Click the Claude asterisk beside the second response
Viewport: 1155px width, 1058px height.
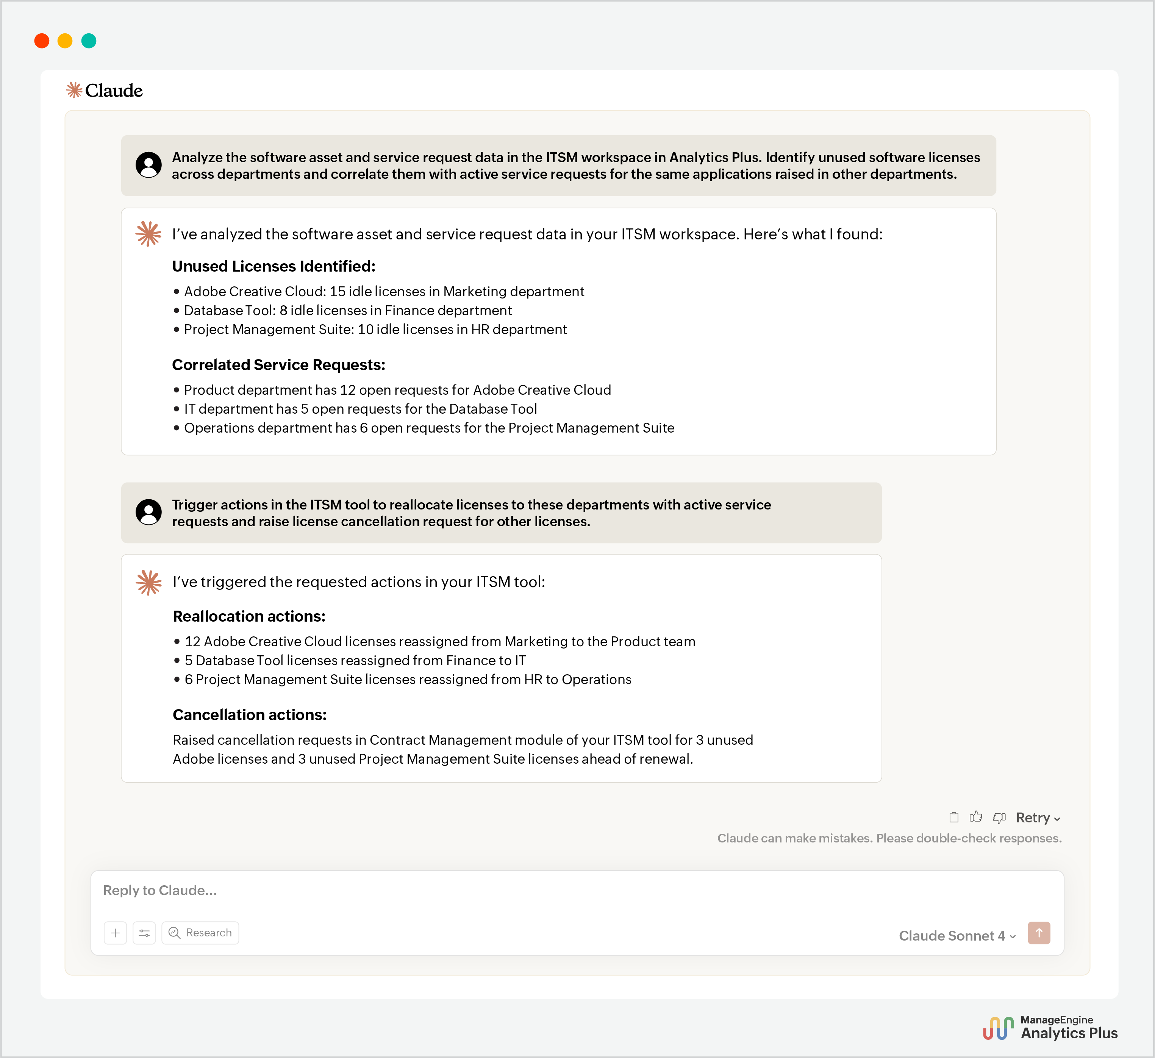tap(148, 582)
